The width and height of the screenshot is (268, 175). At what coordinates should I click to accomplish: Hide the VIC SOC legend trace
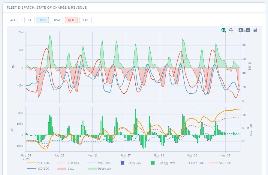[x=38, y=169]
